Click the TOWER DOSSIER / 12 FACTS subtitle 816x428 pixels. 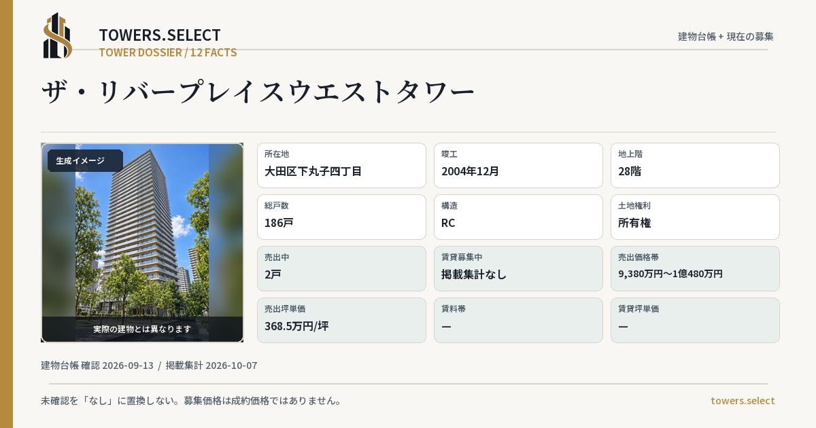(168, 52)
